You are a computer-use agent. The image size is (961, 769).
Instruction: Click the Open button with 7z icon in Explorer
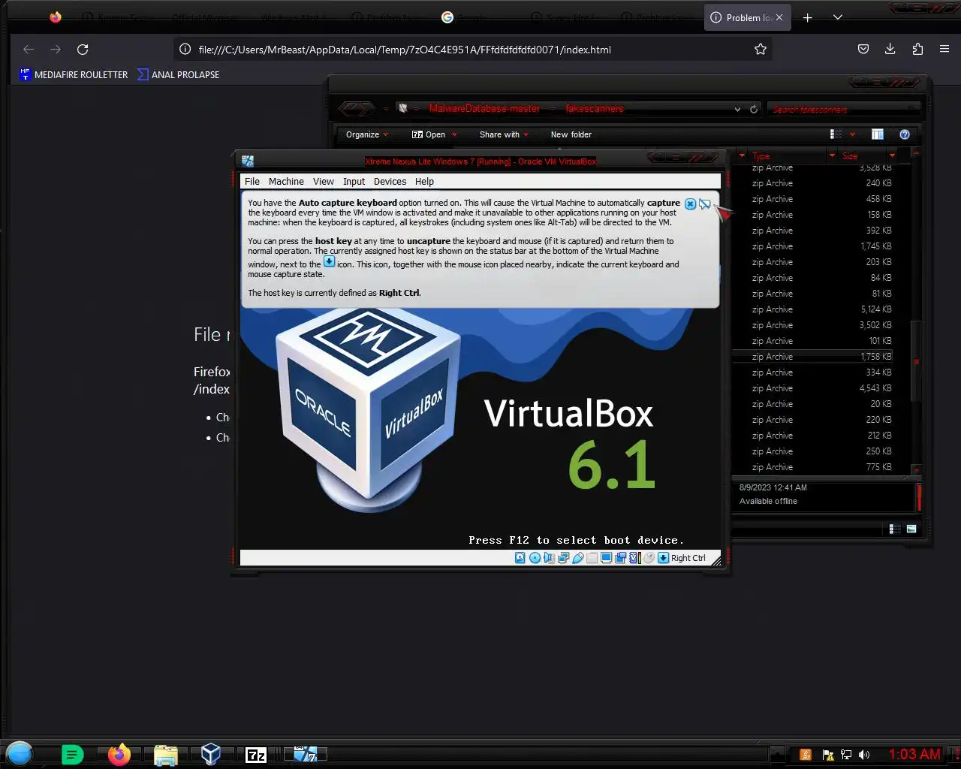click(x=429, y=134)
